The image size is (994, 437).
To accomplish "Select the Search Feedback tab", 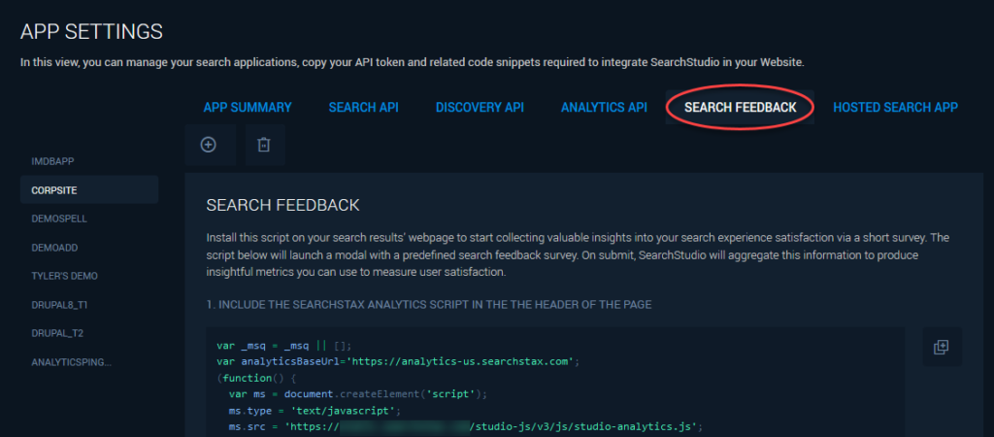I will point(740,107).
